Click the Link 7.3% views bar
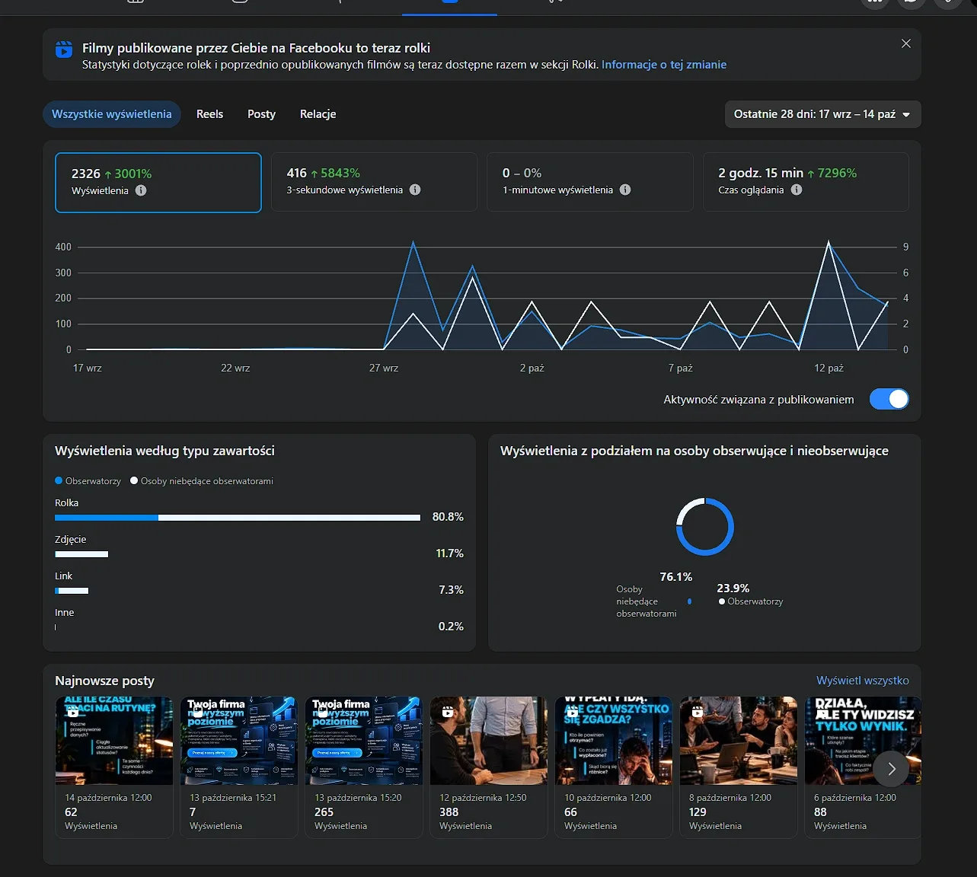977x877 pixels. [x=72, y=591]
